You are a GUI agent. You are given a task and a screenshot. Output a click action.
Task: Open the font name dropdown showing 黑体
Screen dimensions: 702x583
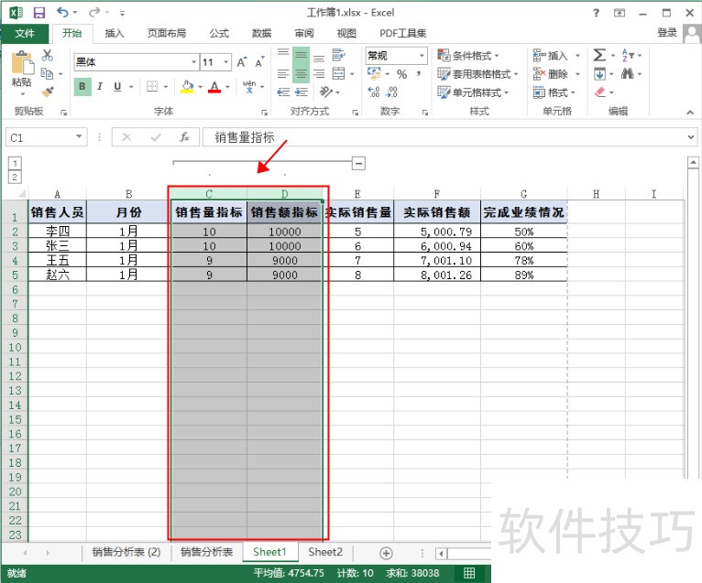click(x=194, y=62)
